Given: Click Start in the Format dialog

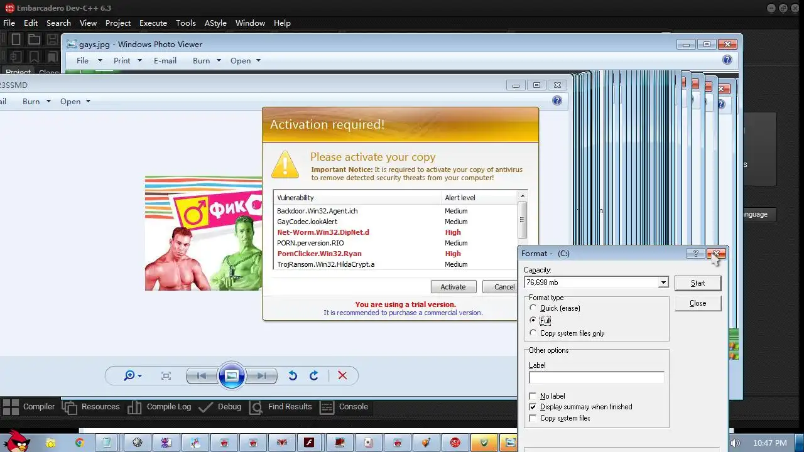Looking at the screenshot, I should 698,283.
